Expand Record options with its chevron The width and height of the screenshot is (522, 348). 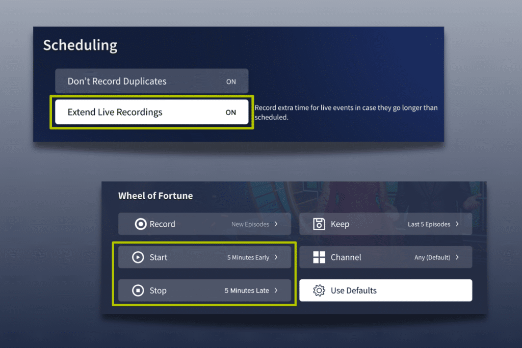pos(276,224)
